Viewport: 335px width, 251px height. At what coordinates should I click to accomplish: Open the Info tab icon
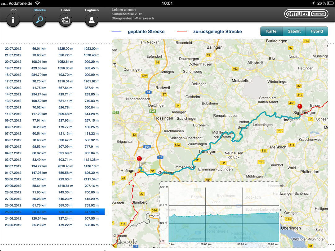tap(13, 20)
